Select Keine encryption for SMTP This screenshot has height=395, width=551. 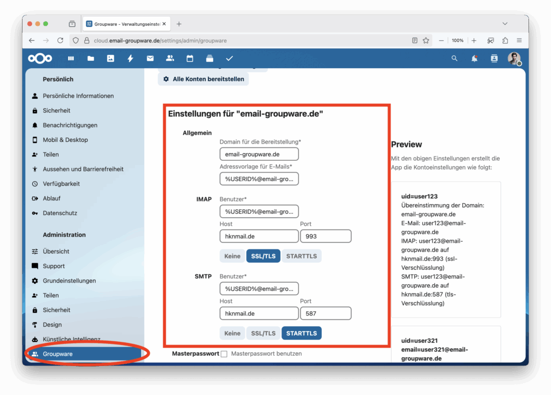[x=232, y=333]
